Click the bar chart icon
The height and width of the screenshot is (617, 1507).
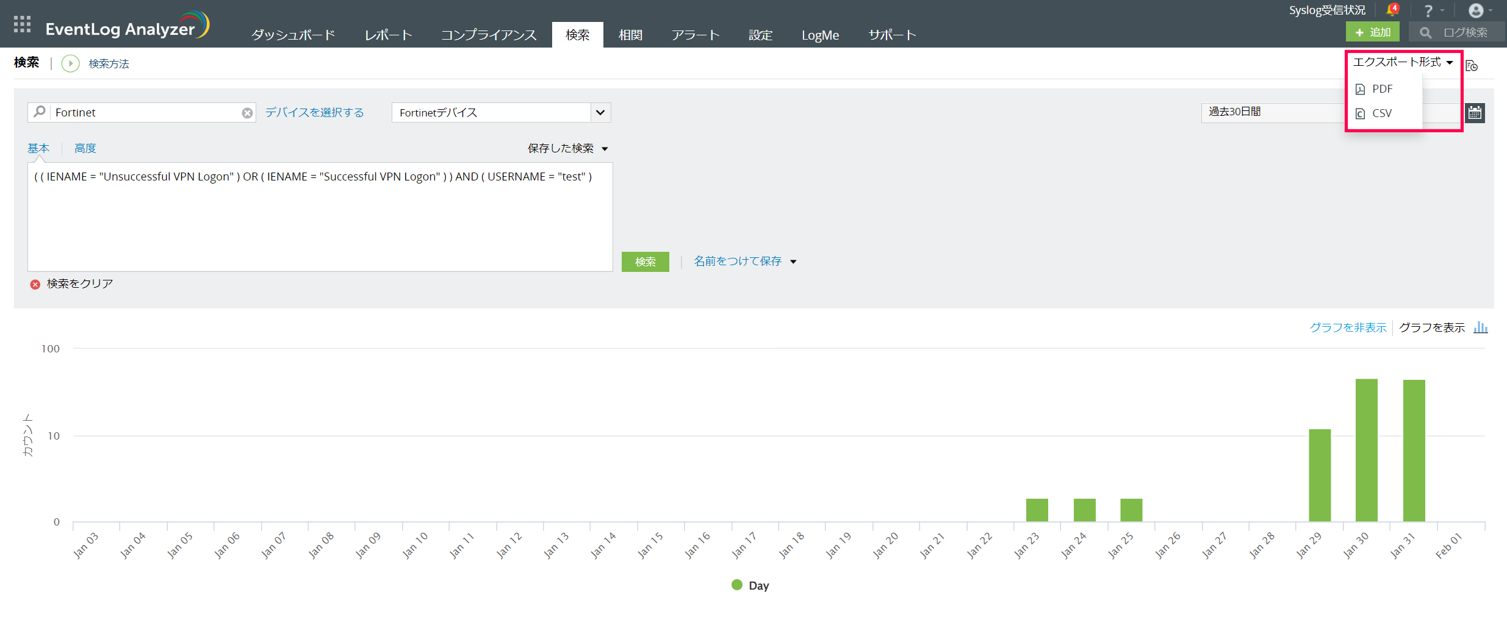pos(1481,327)
